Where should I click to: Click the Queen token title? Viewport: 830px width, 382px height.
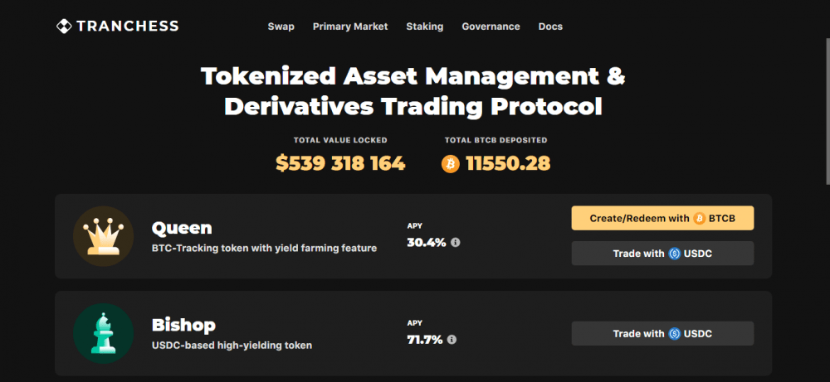pyautogui.click(x=182, y=228)
